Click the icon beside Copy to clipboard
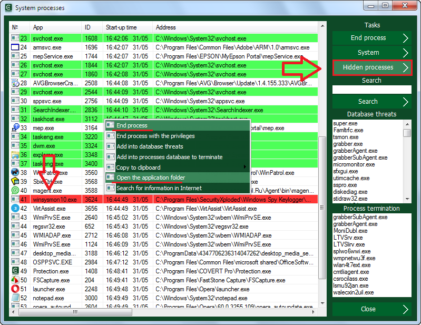This screenshot has width=421, height=325. [x=110, y=167]
